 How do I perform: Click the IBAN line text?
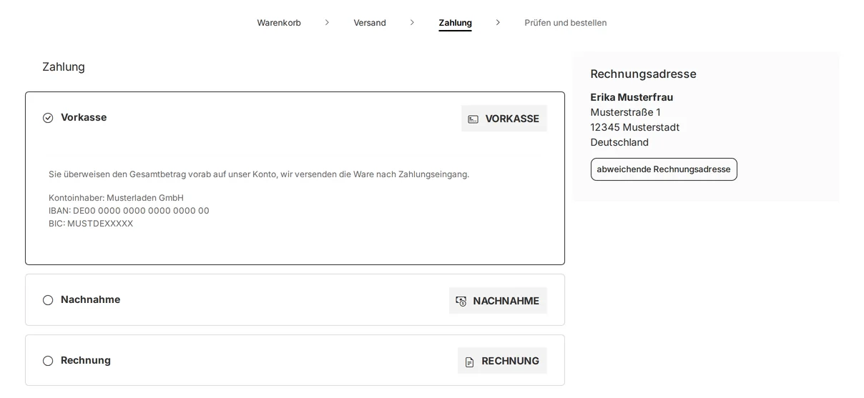coord(129,211)
